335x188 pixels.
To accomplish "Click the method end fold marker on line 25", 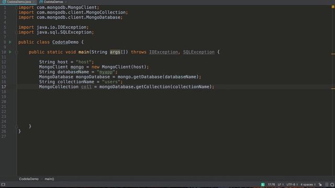I will 17,126.
